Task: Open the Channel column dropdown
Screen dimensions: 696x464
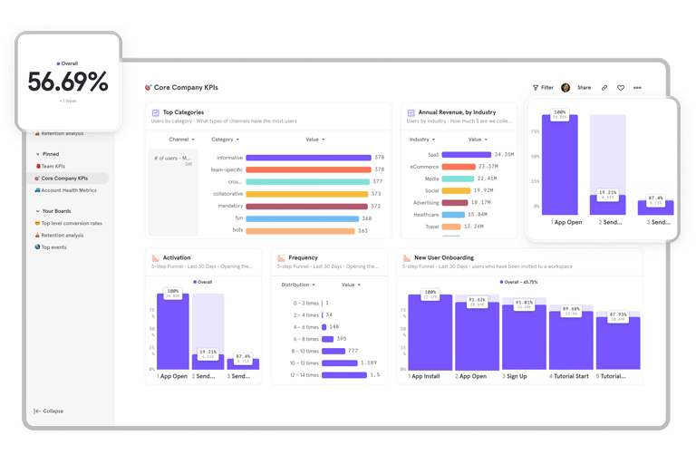Action: (182, 140)
